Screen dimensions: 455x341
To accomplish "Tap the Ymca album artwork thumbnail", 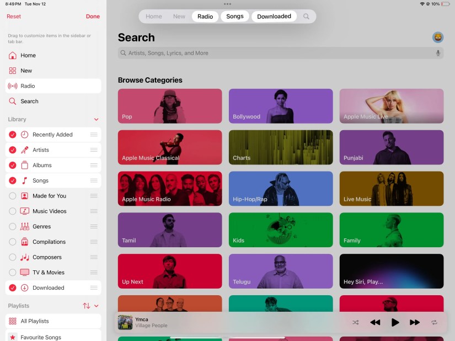I will 125,322.
